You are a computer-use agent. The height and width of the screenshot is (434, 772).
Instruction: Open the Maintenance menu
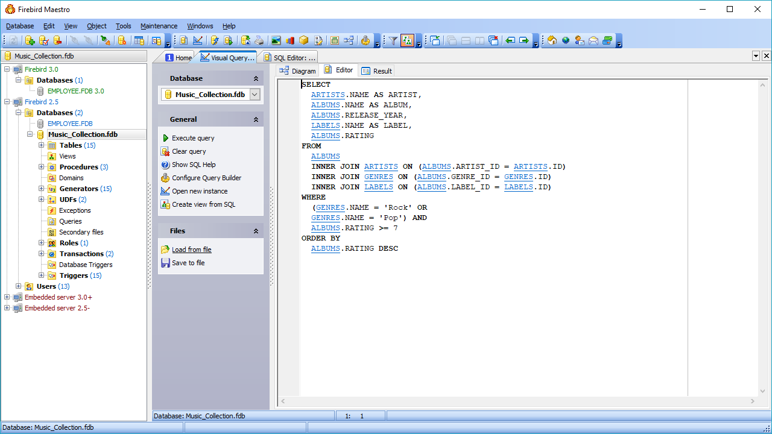click(159, 26)
